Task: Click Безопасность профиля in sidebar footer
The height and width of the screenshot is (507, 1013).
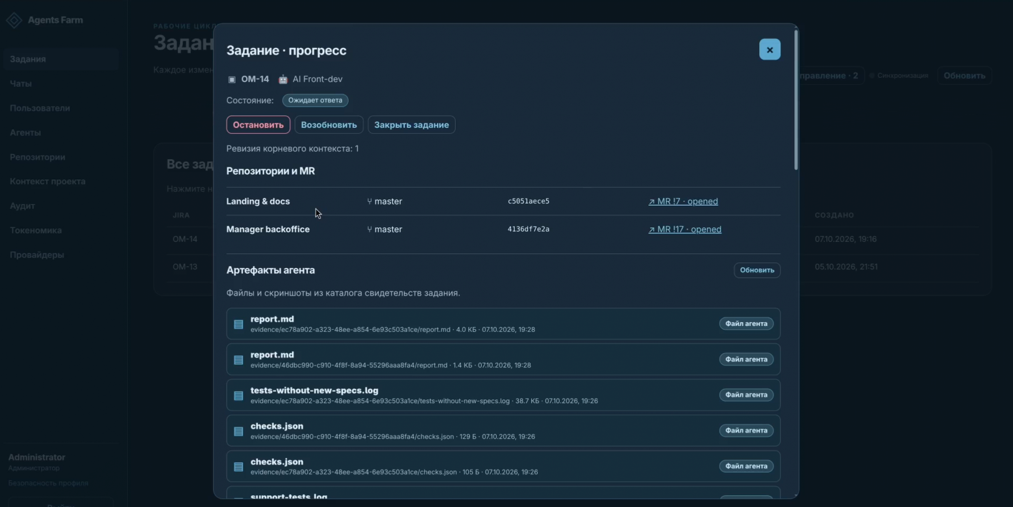Action: [48, 484]
